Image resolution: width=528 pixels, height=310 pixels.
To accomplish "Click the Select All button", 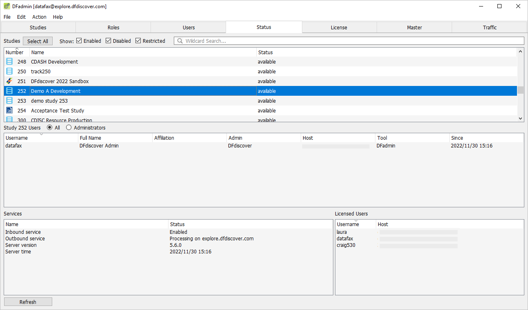I will point(38,41).
